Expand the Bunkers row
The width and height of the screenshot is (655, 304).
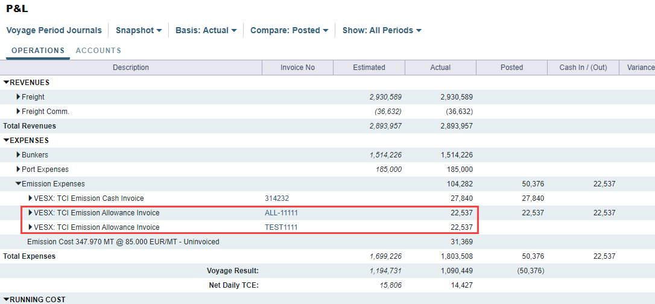(19, 155)
